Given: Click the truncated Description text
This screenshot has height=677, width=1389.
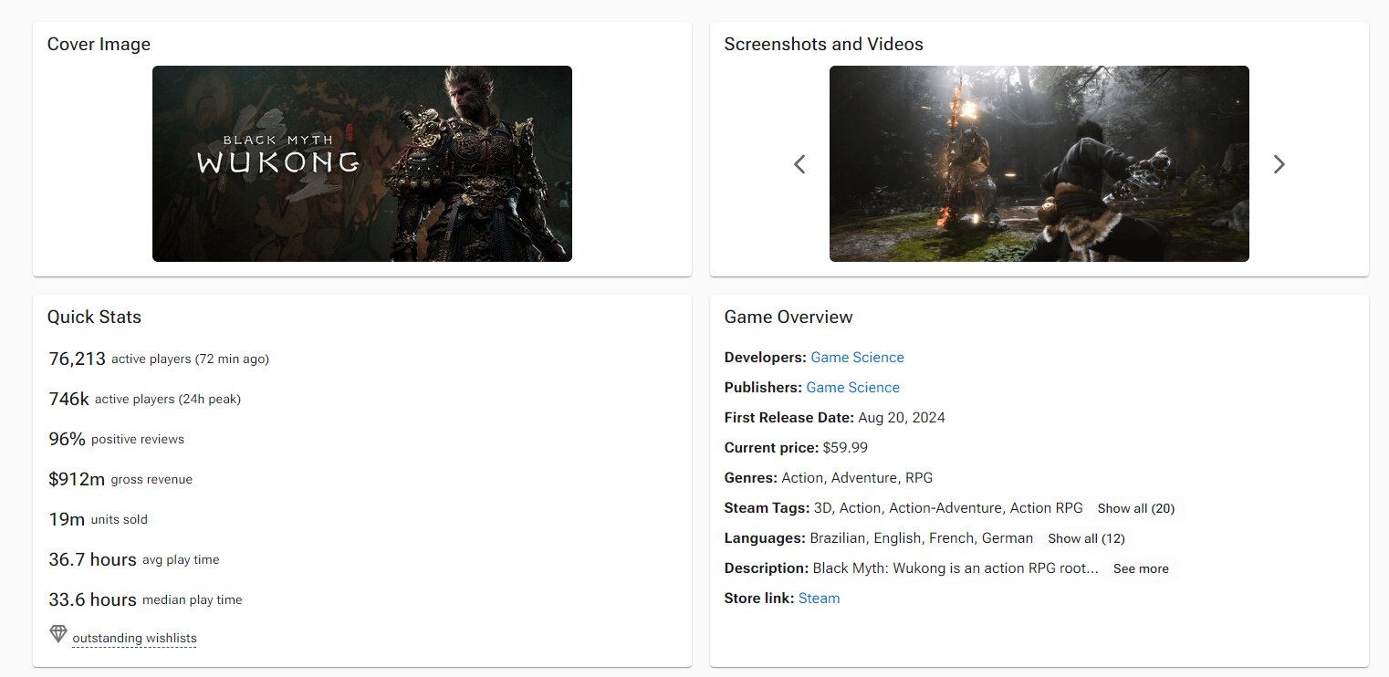Looking at the screenshot, I should point(956,568).
